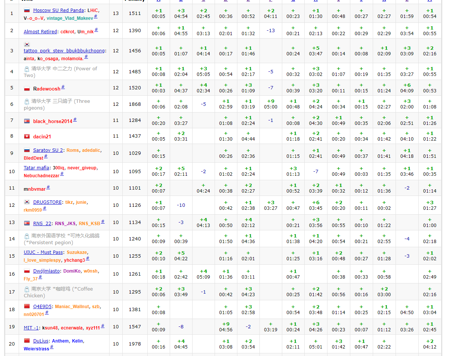Open the Tatar mafia team link
The image size is (449, 356).
[37, 168]
